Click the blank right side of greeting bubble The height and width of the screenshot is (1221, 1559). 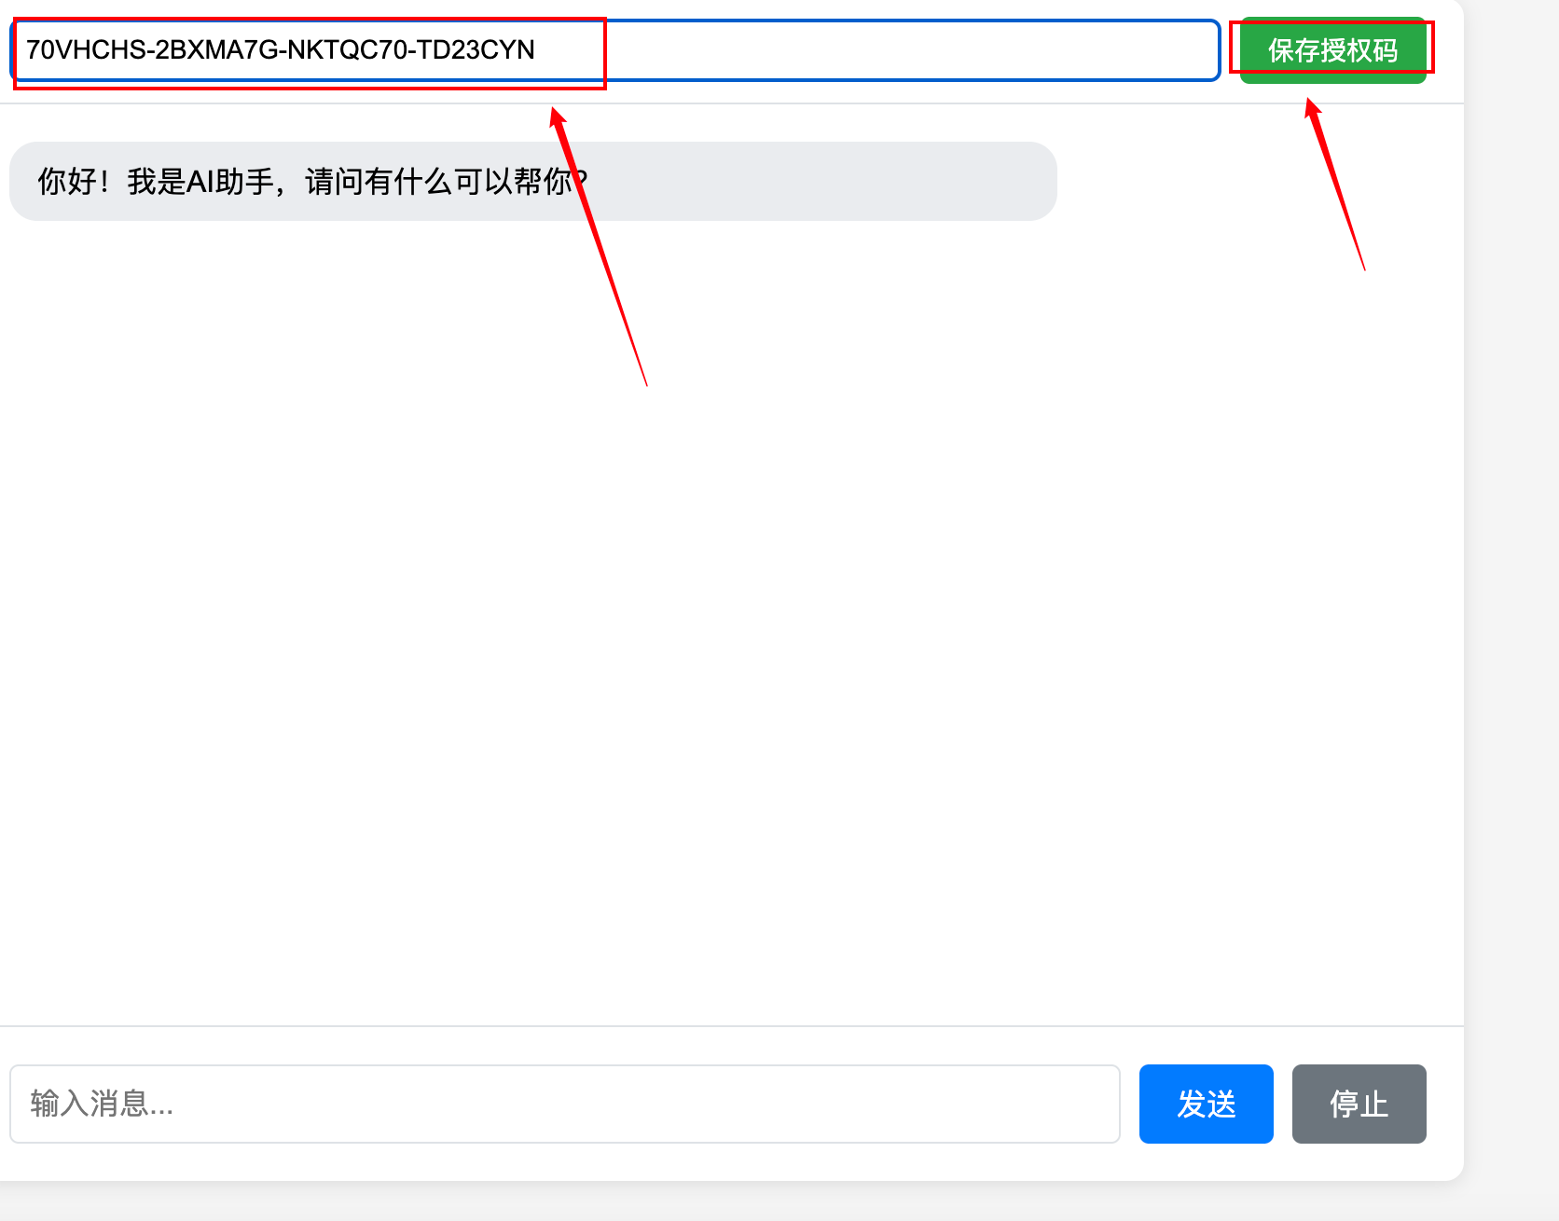(839, 182)
